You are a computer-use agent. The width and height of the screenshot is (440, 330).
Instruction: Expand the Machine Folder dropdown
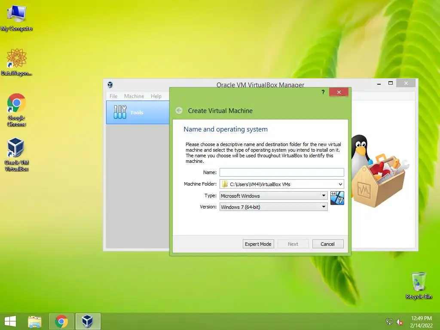340,184
